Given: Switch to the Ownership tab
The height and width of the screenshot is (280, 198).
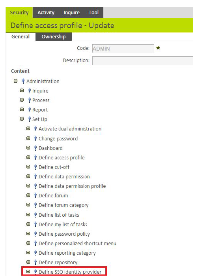Looking at the screenshot, I should [x=54, y=37].
